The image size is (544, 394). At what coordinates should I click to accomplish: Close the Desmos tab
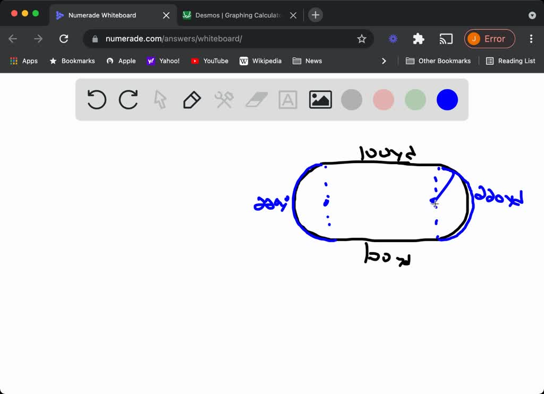293,15
